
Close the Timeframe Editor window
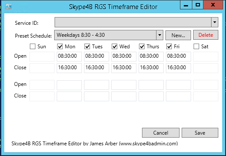pyautogui.click(x=213, y=5)
